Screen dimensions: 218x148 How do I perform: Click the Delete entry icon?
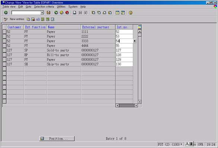pos(33,19)
